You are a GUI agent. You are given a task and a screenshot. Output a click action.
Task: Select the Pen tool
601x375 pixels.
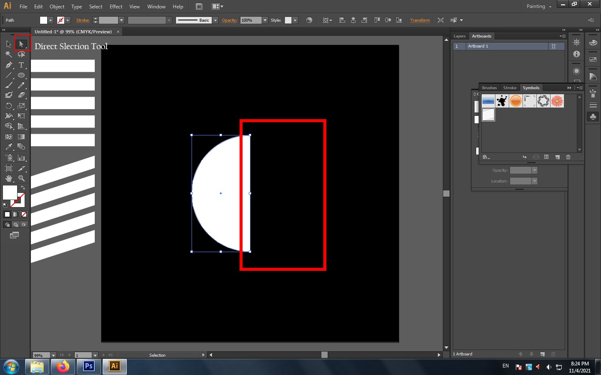[x=9, y=65]
